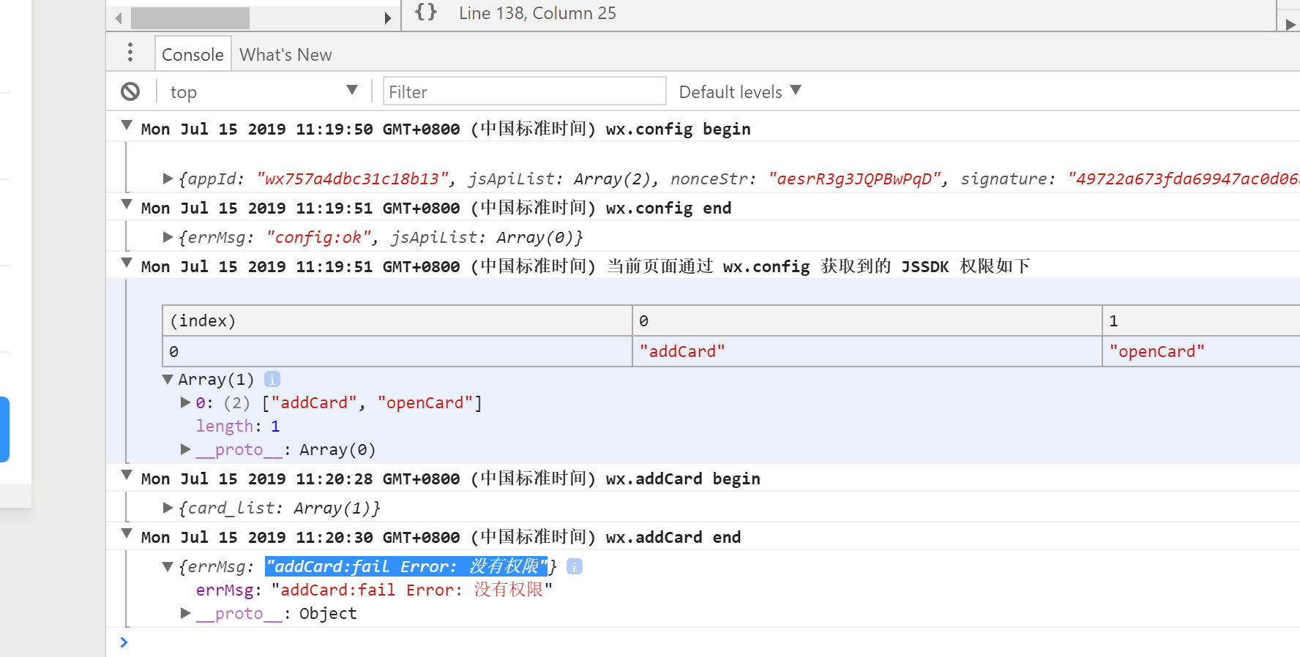Open the console drawer three-dot menu
Screen dimensions: 1300x657
point(130,53)
